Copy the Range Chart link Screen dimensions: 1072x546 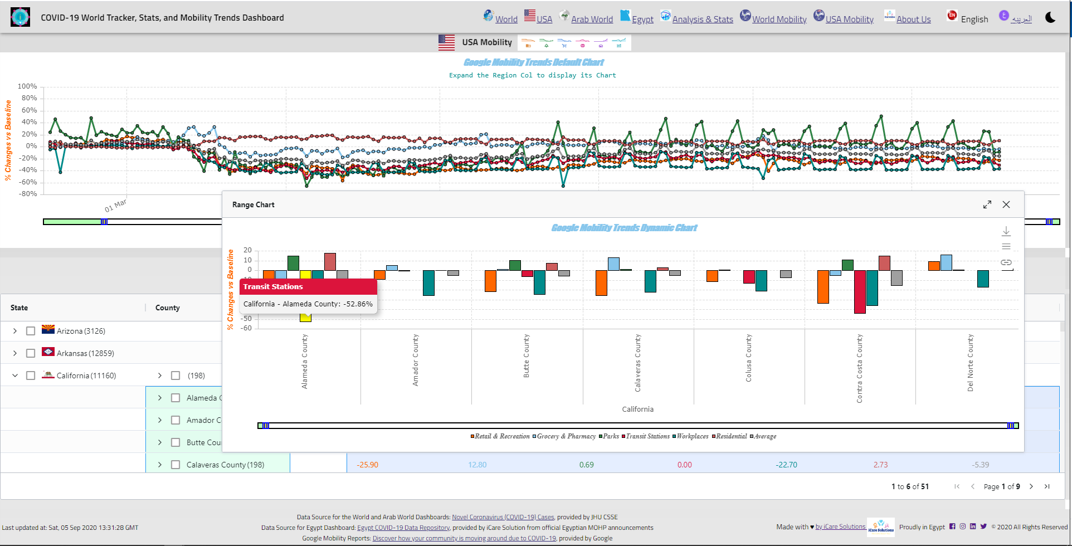[x=1006, y=262]
